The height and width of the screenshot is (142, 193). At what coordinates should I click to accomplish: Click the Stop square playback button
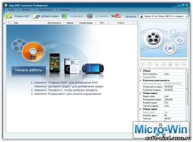(170, 65)
